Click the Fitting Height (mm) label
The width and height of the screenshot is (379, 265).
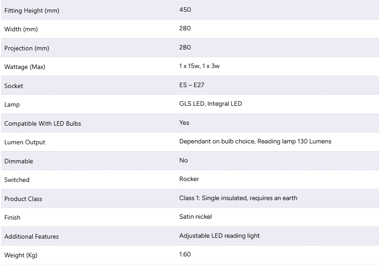pyautogui.click(x=32, y=10)
